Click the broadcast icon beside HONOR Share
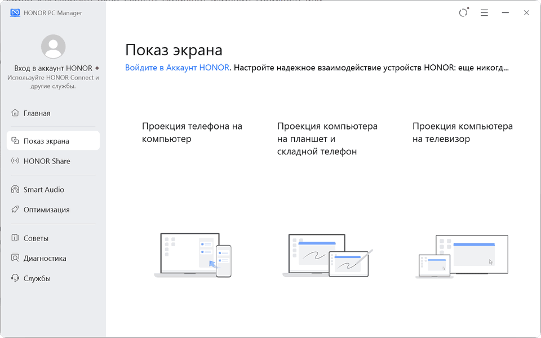Viewport: 541px width, 338px height. tap(15, 161)
